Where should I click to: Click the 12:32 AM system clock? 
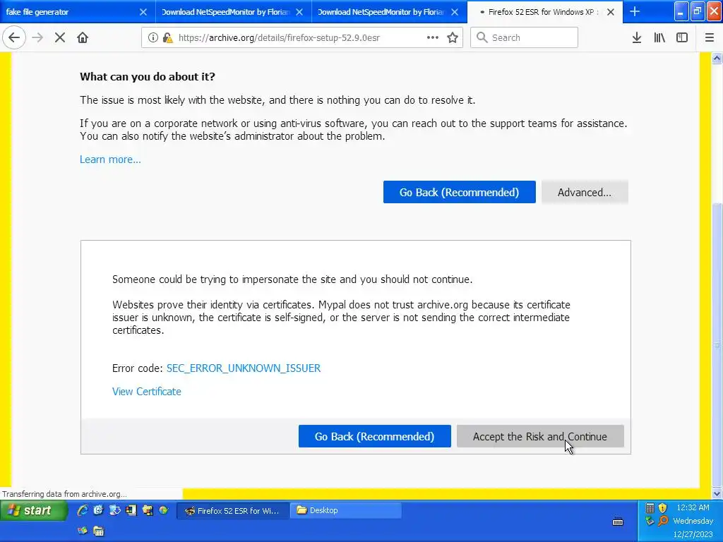(x=693, y=507)
